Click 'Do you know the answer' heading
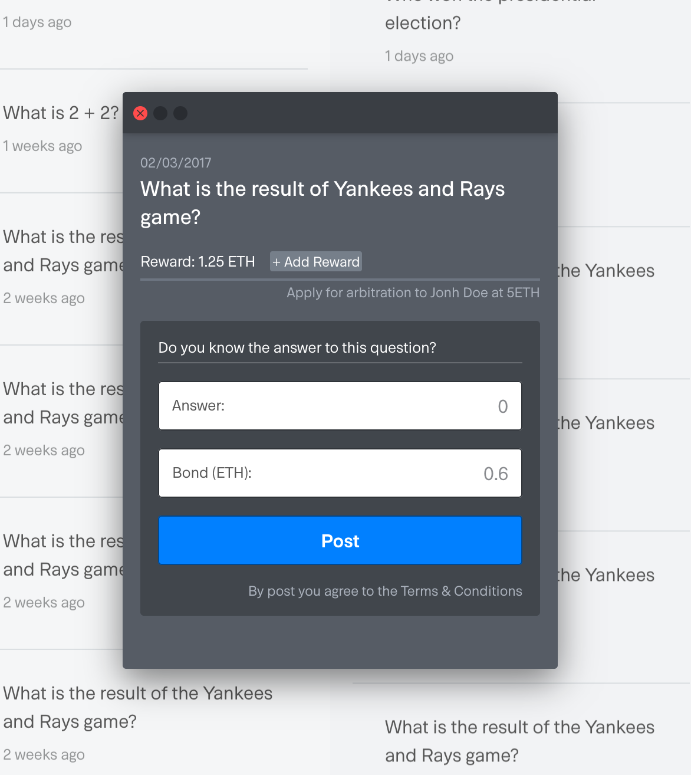 tap(297, 347)
